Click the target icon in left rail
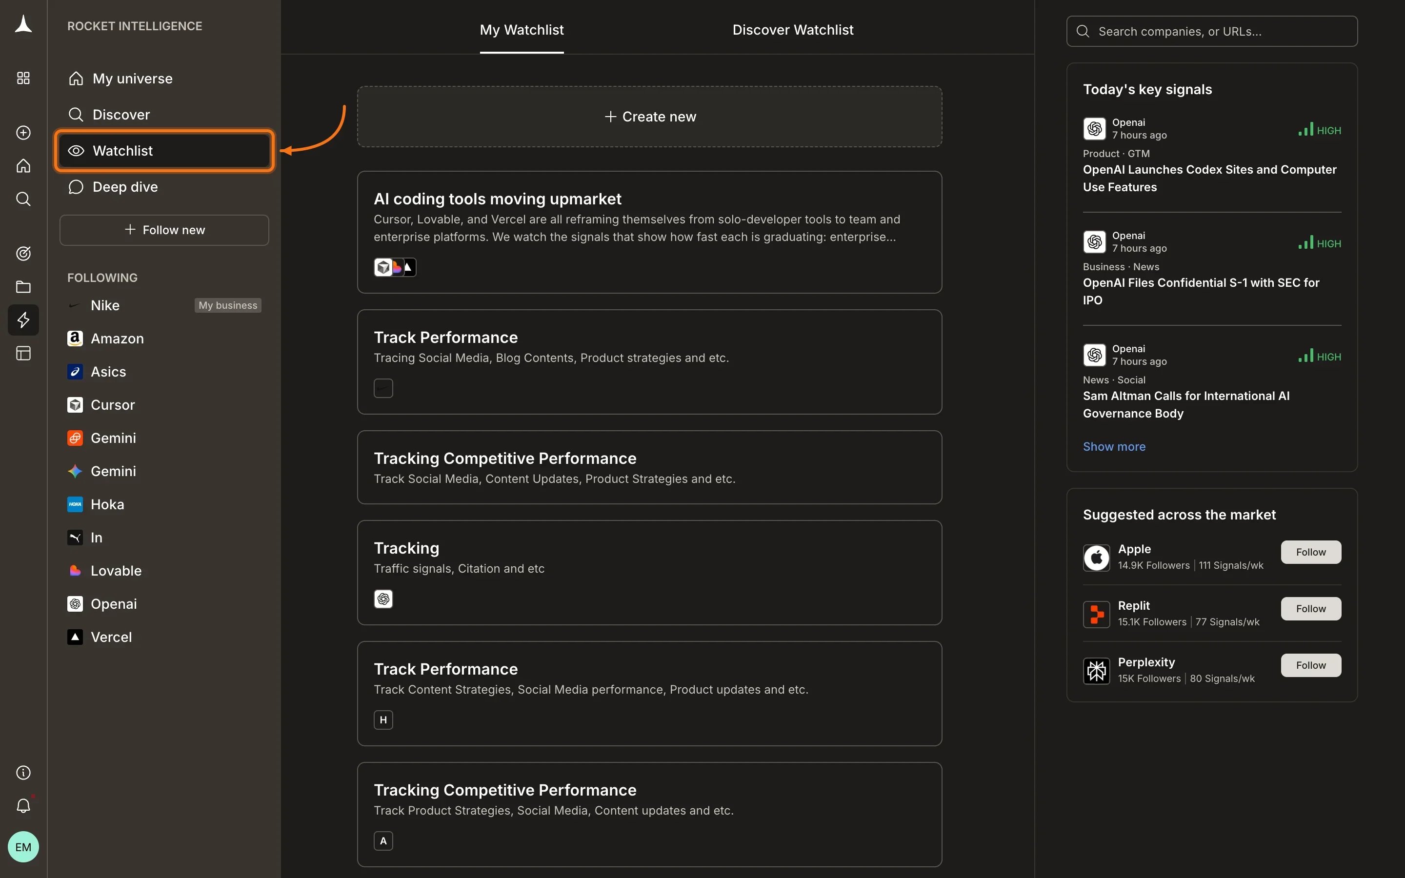Viewport: 1405px width, 878px height. coord(23,253)
